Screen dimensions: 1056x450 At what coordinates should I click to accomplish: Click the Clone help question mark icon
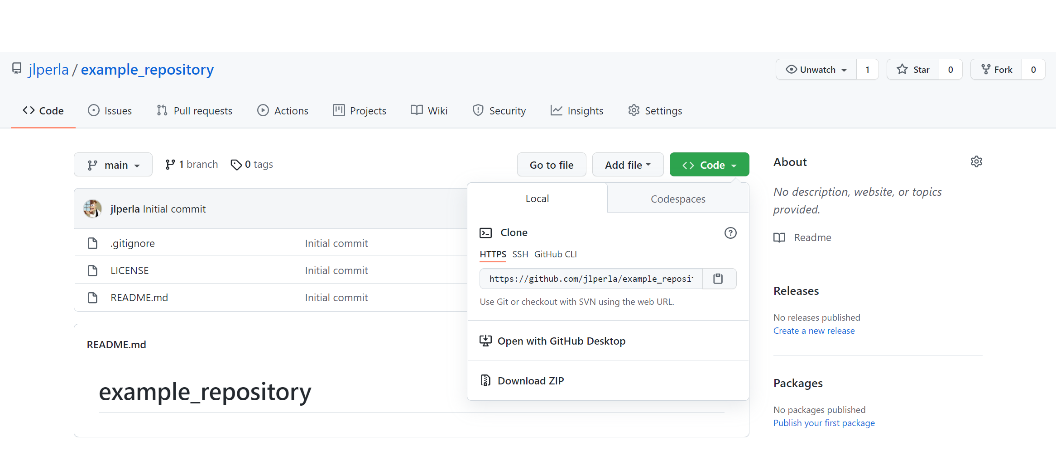click(x=730, y=233)
